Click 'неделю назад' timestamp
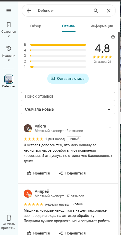 tap(57, 204)
